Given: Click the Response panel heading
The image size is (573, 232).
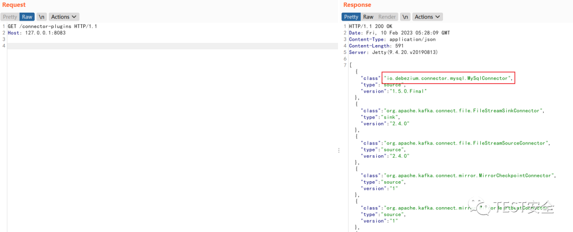Looking at the screenshot, I should coord(357,5).
